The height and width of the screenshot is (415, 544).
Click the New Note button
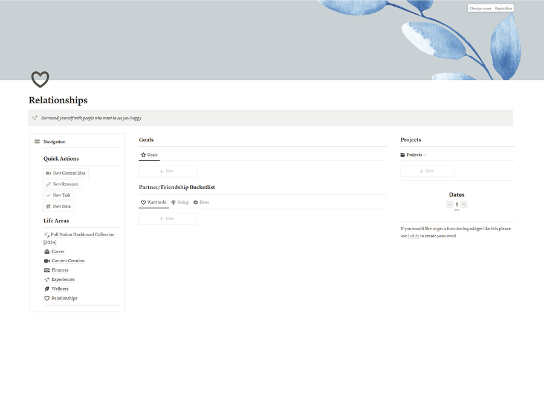coord(59,206)
